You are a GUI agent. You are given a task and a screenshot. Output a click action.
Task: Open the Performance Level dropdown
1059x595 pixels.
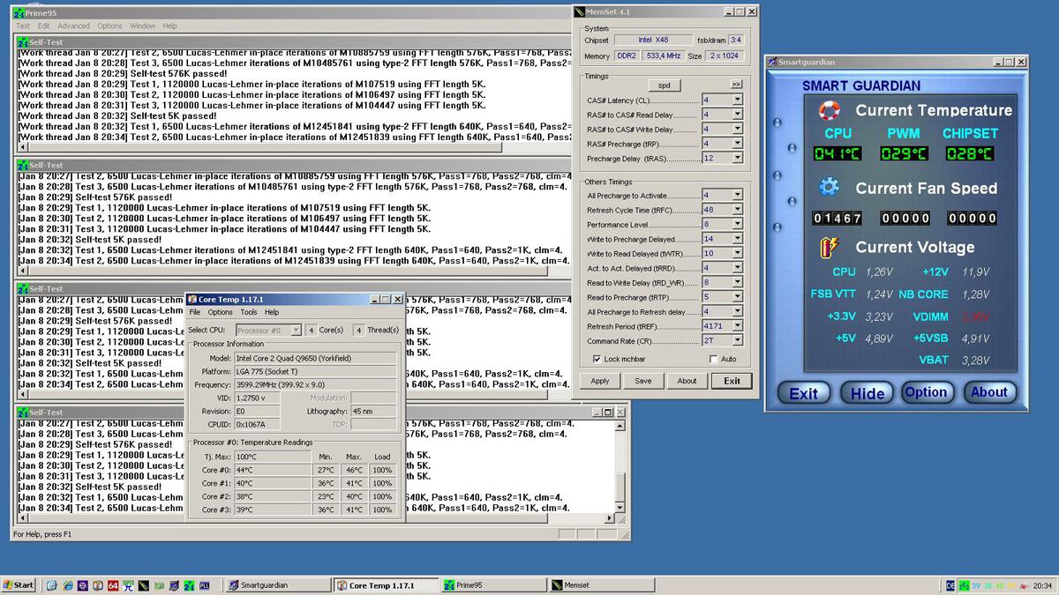tap(737, 225)
